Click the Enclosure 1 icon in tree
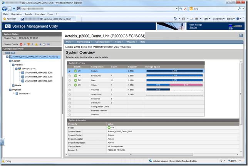 click(x=17, y=94)
